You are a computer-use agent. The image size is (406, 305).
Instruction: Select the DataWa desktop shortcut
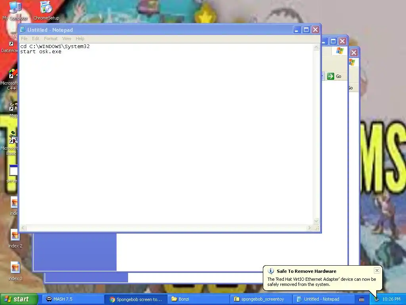(10, 47)
